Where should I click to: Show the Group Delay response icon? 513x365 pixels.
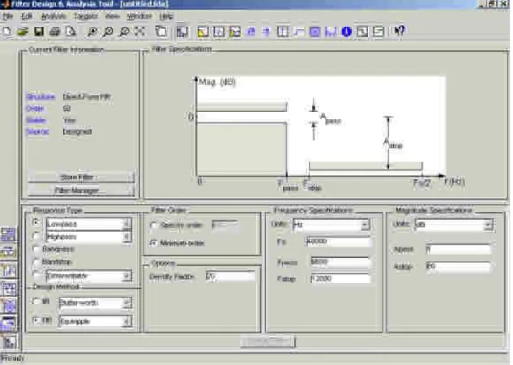tap(251, 32)
